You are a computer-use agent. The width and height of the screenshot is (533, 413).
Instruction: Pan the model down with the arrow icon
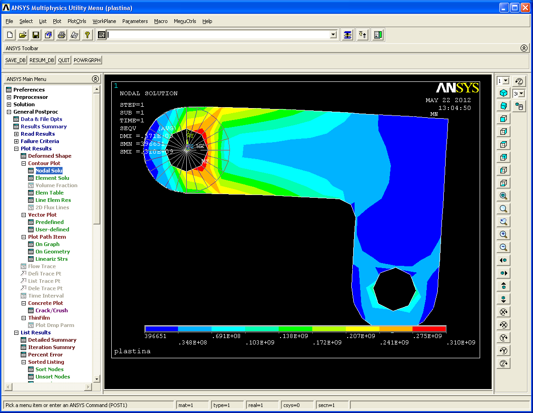pos(504,299)
